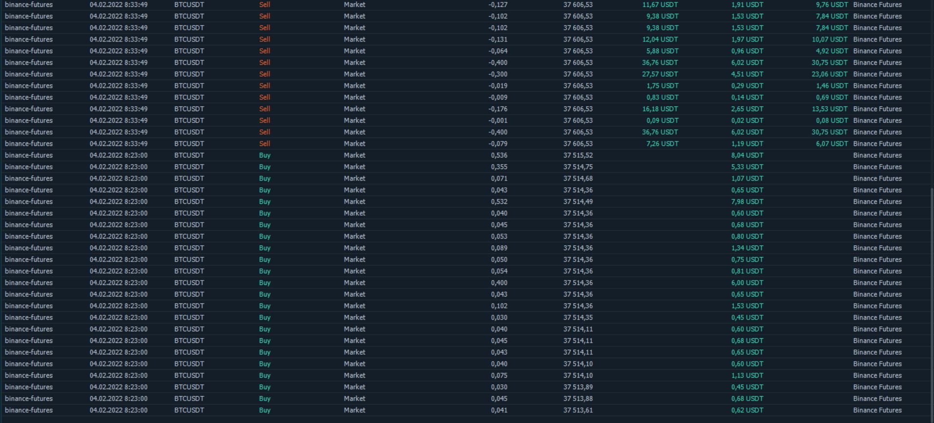Viewport: 934px width, 423px height.
Task: Click the profit value 0,09 USDT
Action: 662,121
